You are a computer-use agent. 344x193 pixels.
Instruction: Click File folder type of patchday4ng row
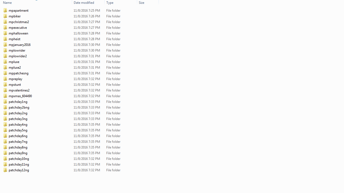tap(113, 125)
